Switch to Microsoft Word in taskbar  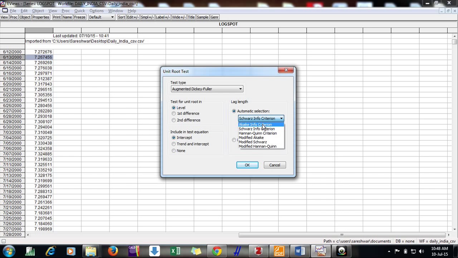click(300, 251)
